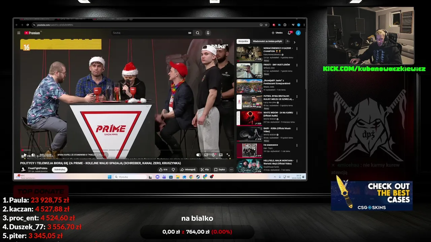Click the KICK.COM/kubanowaczkiewicz overlay text
Screen dimensions: 431x242
coord(374,69)
